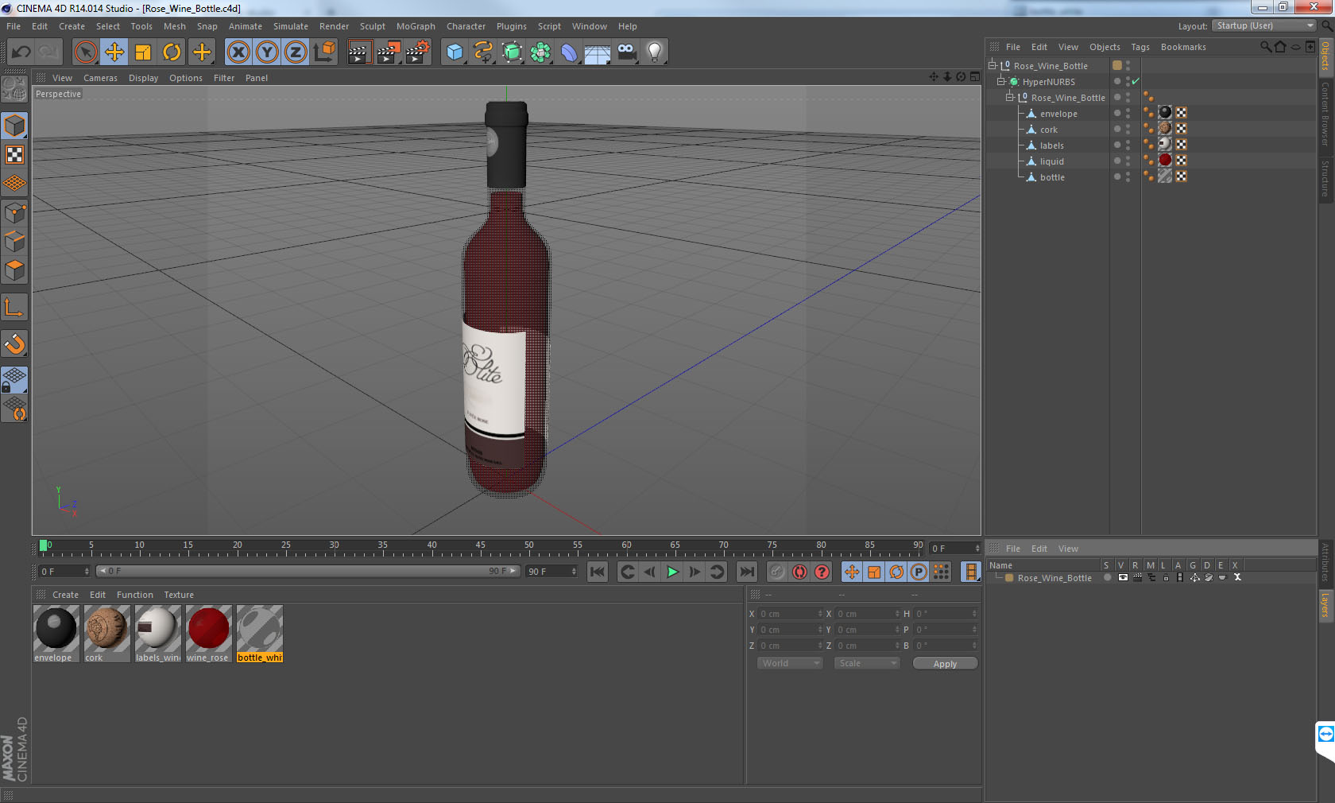
Task: Add a light object
Action: point(655,52)
